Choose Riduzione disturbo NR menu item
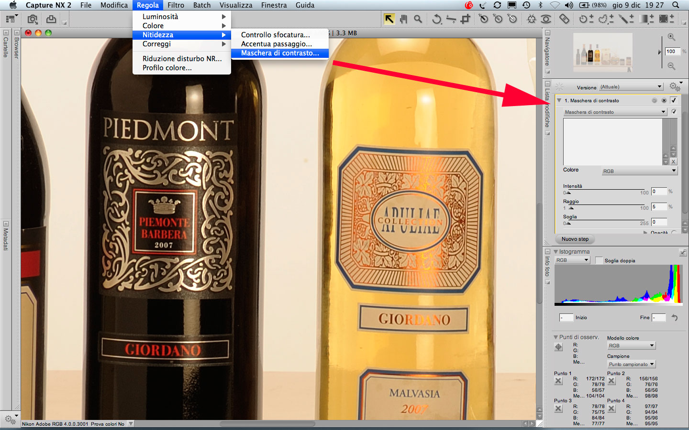This screenshot has height=430, width=689. [x=182, y=59]
